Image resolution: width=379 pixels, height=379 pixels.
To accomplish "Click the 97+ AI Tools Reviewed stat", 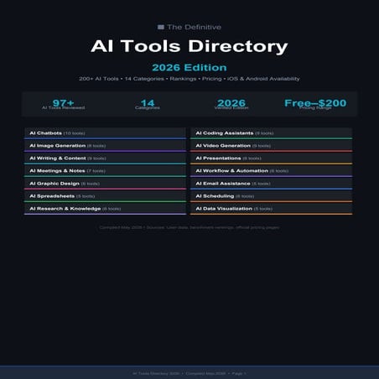I will 64,104.
